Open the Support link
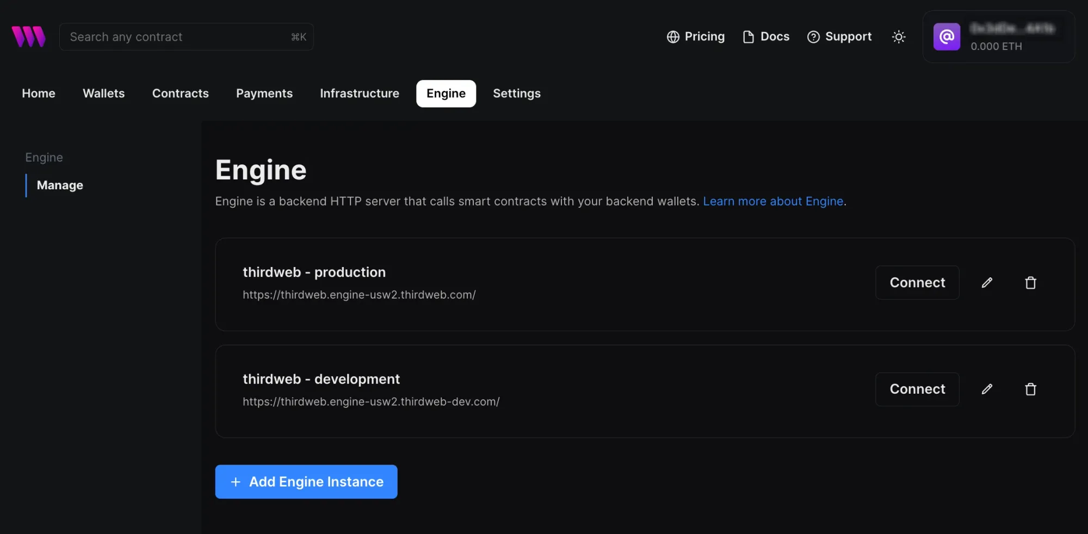Image resolution: width=1088 pixels, height=534 pixels. click(x=839, y=36)
